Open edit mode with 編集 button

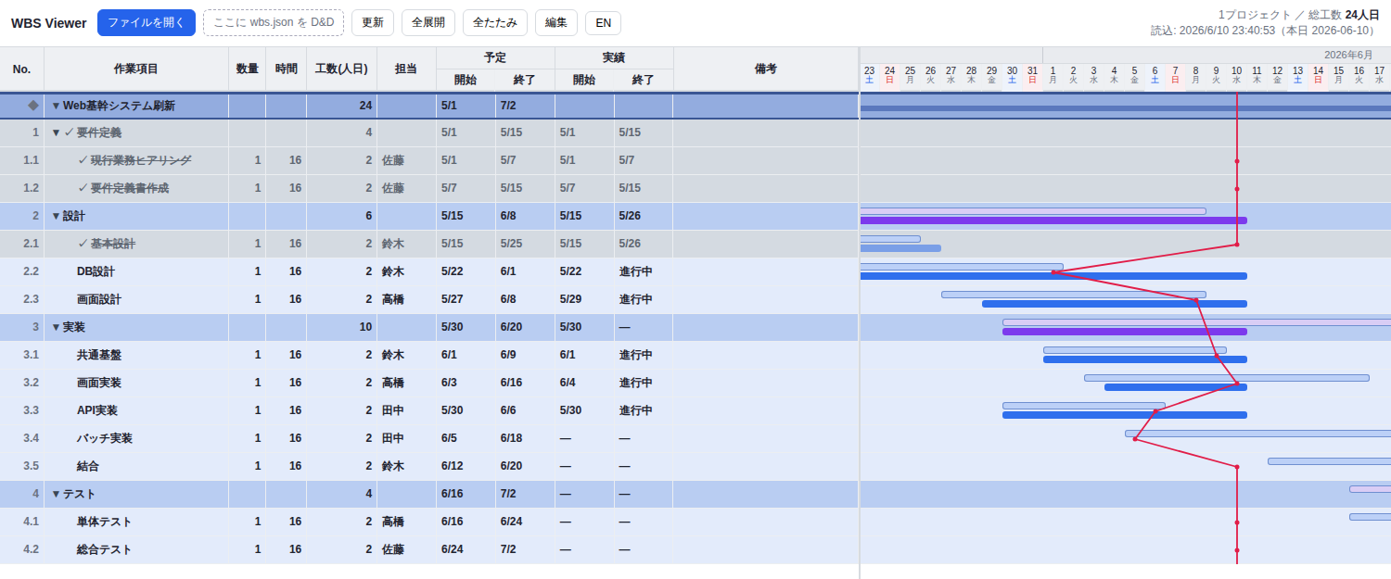click(x=556, y=23)
